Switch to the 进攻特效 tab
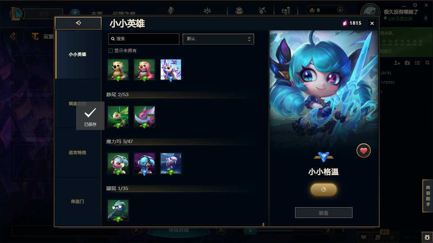433x243 pixels. click(x=78, y=153)
